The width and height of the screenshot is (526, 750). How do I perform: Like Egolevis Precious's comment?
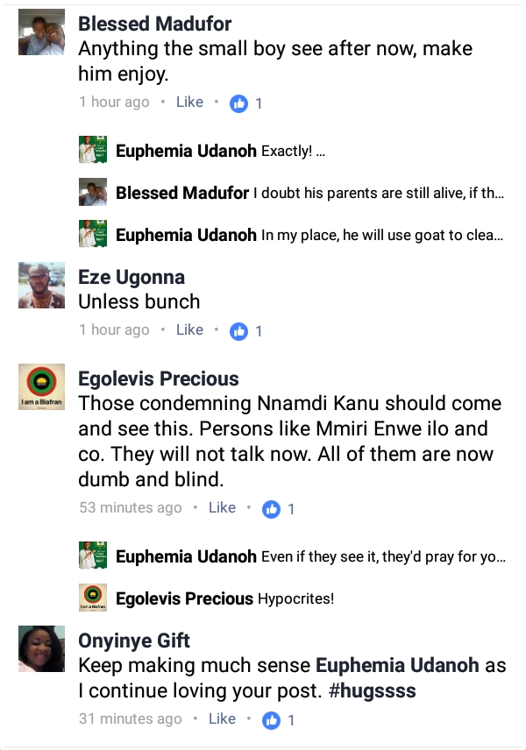[222, 508]
